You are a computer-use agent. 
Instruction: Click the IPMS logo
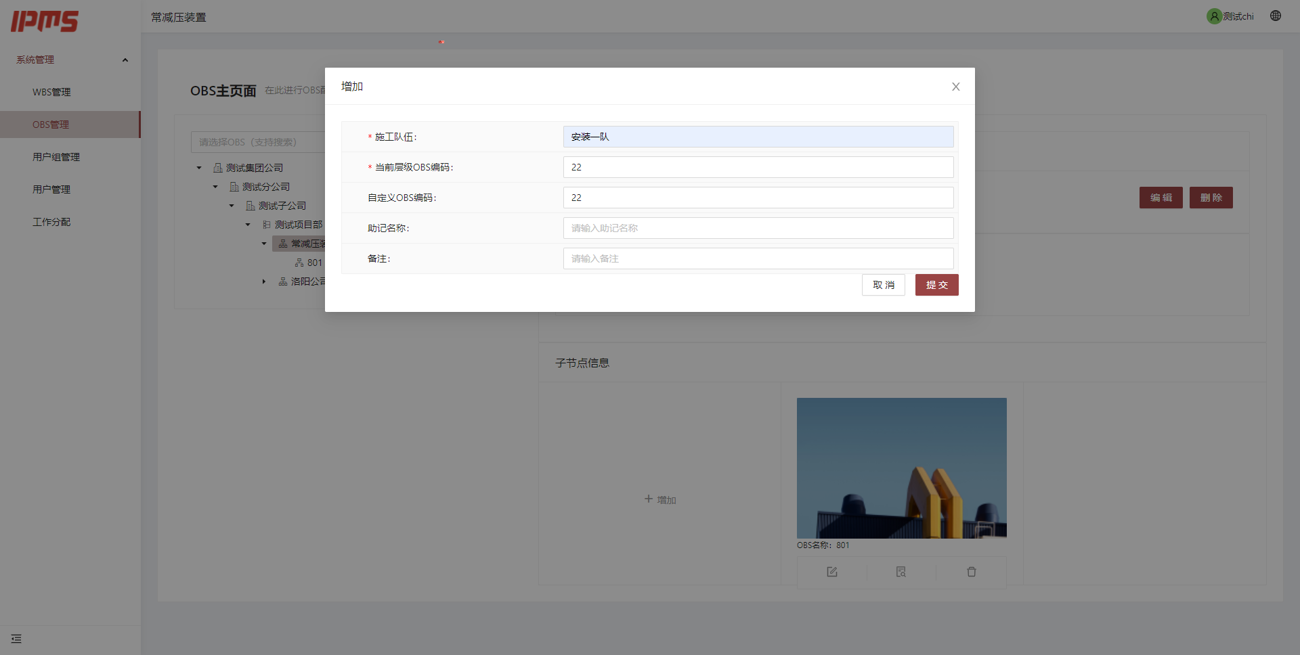[45, 21]
